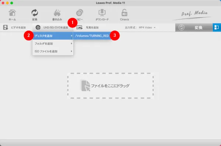The height and width of the screenshot is (146, 221).
Task: Click the ビデオを追加 text button
Action: 18,28
